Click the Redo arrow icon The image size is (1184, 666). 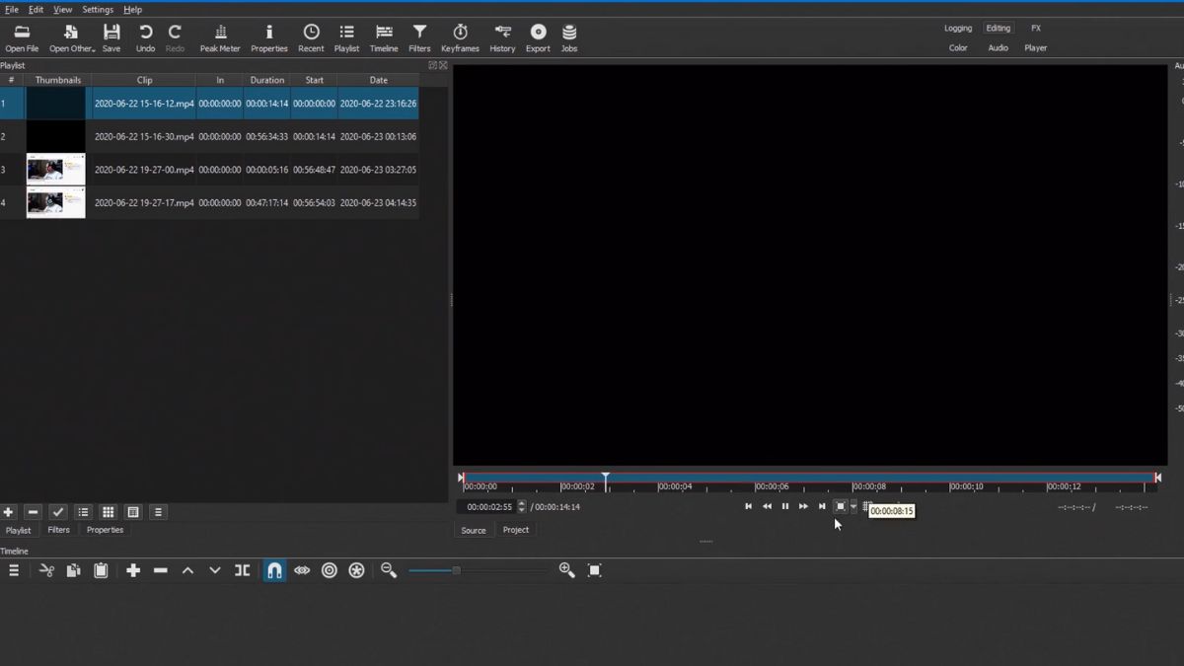(x=175, y=38)
